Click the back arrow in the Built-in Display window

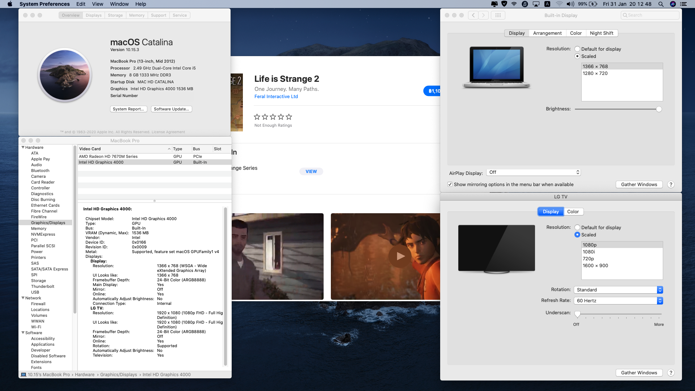[473, 15]
